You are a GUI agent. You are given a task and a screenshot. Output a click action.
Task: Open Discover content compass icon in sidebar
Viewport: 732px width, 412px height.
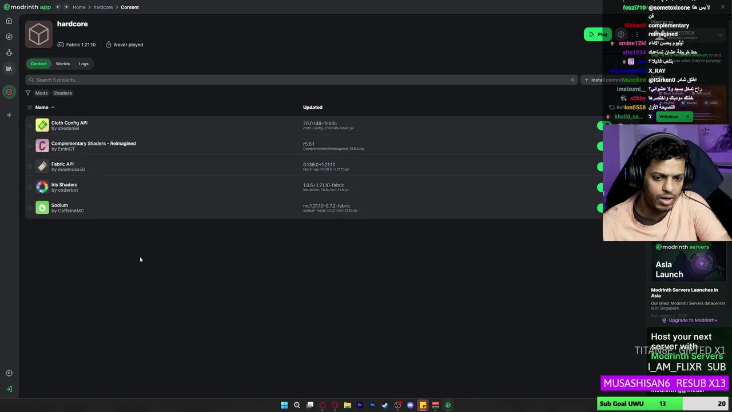pos(9,37)
